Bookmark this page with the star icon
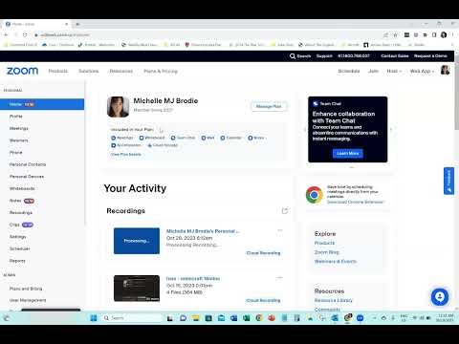 pos(395,34)
